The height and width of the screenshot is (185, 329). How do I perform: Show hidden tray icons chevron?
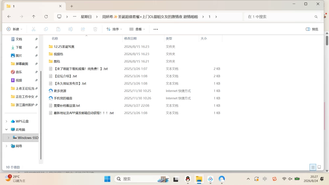[248, 179]
